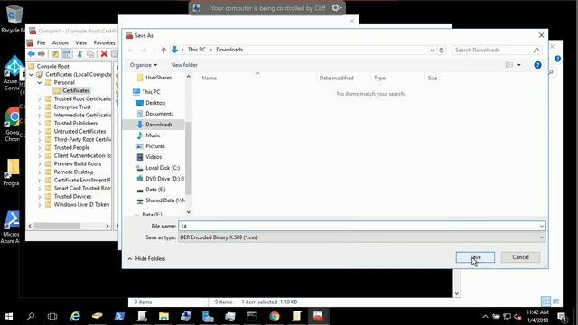Open Google Chrome from the taskbar
This screenshot has height=325, width=578.
coord(275,316)
